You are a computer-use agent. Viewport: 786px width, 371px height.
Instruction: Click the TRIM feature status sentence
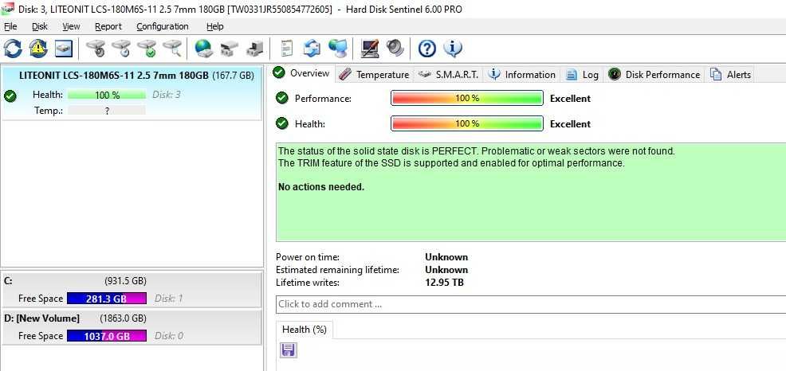pyautogui.click(x=451, y=162)
